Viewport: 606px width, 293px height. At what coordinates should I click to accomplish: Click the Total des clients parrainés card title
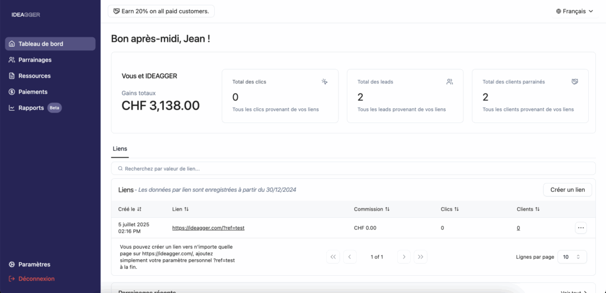tap(514, 82)
